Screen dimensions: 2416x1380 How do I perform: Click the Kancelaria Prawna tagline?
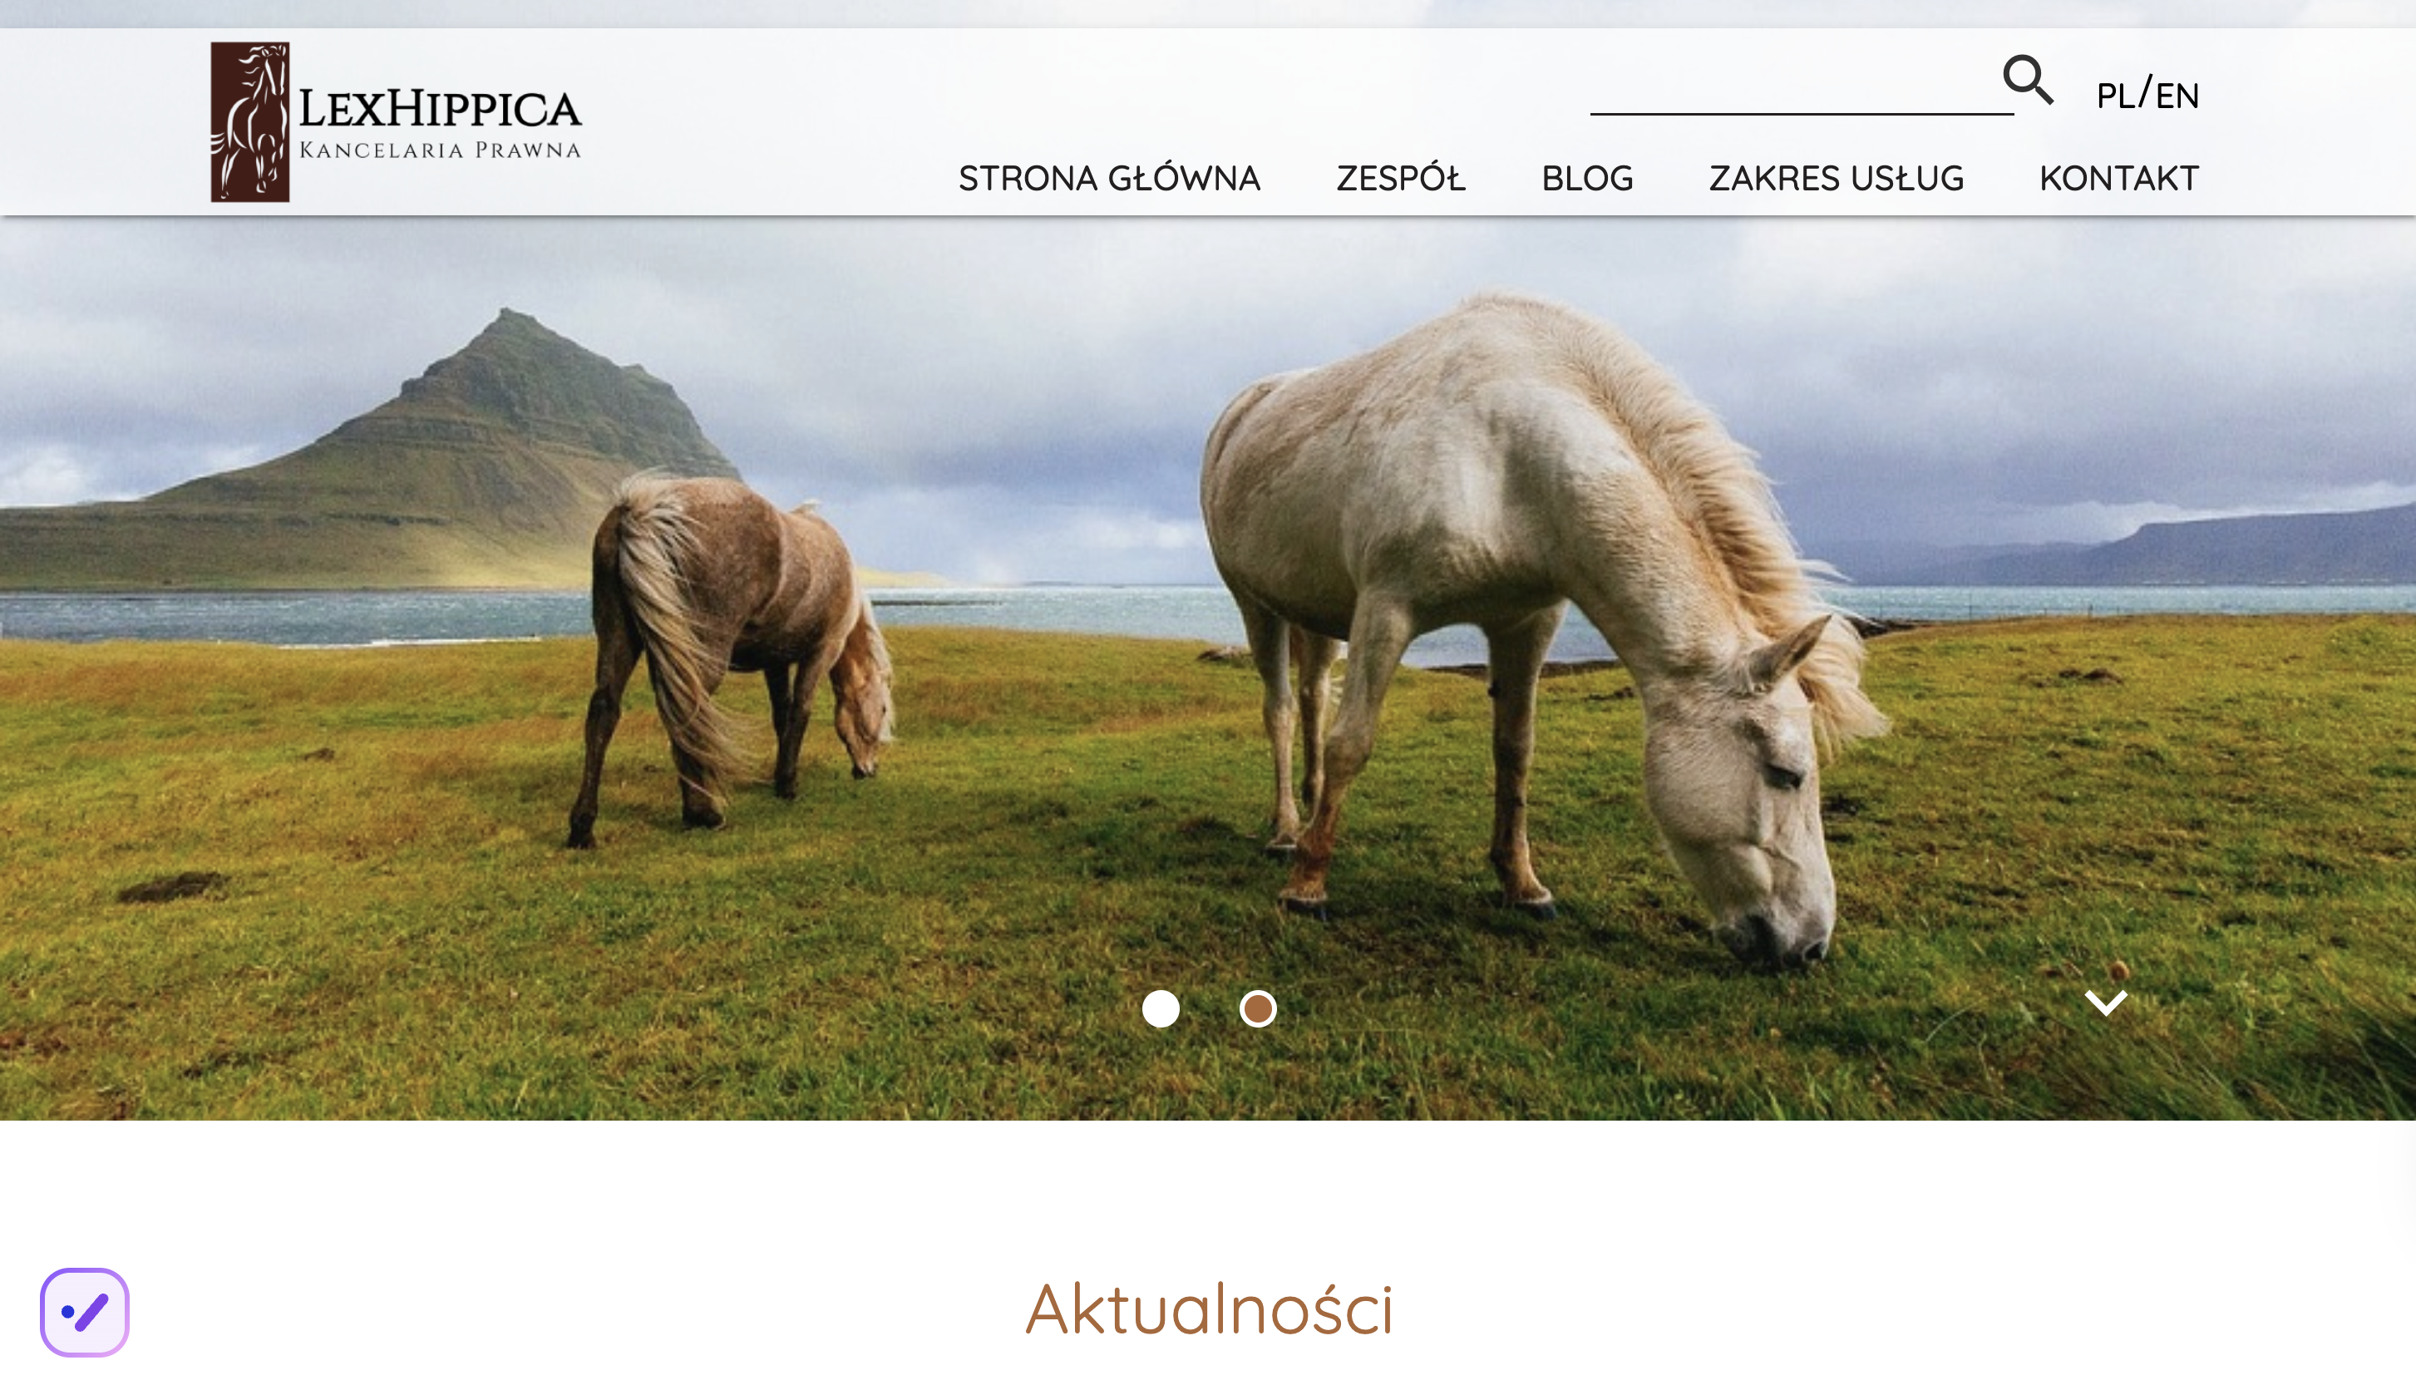[x=440, y=150]
